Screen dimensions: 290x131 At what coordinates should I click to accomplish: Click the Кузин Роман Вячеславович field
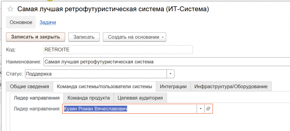coord(129,109)
